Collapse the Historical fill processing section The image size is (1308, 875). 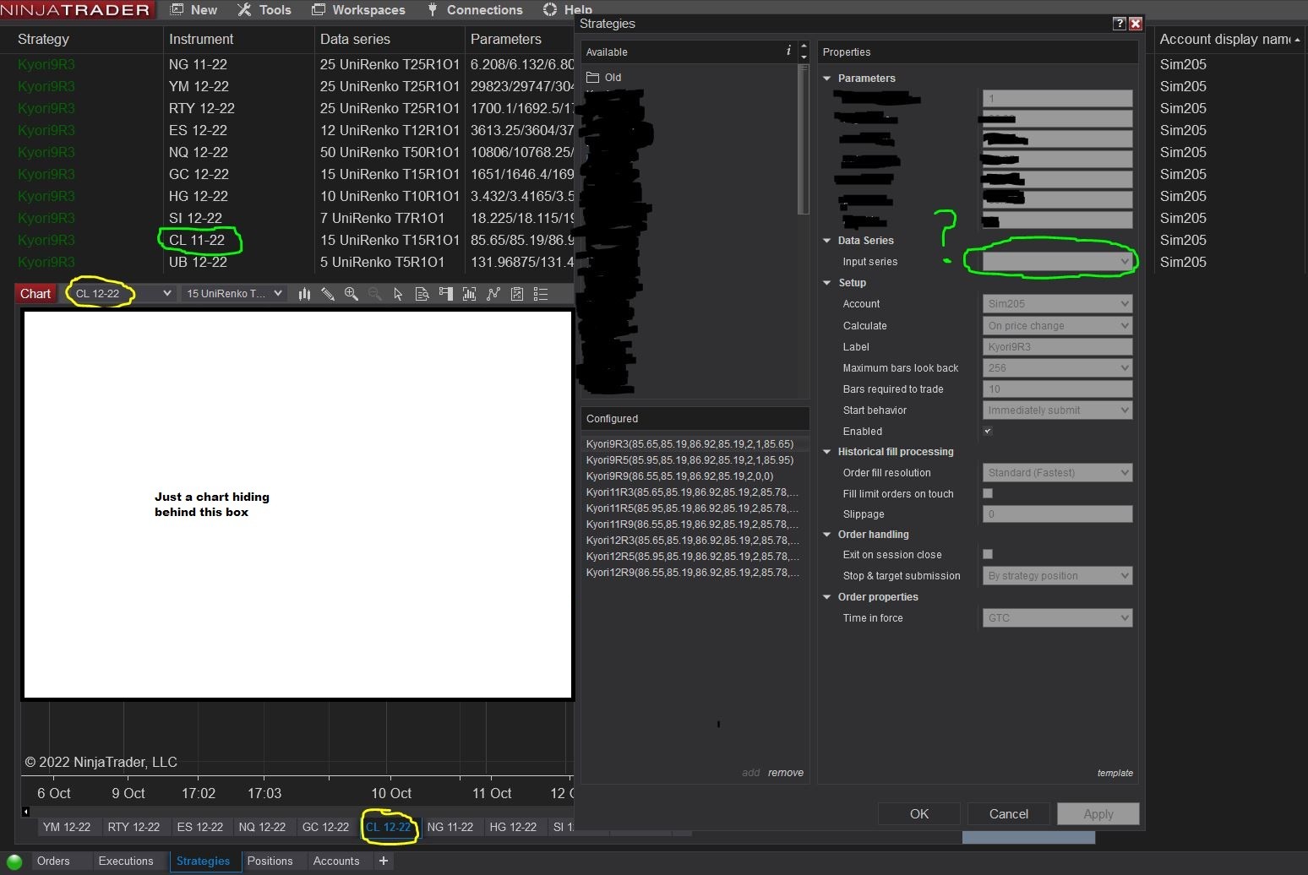coord(827,452)
